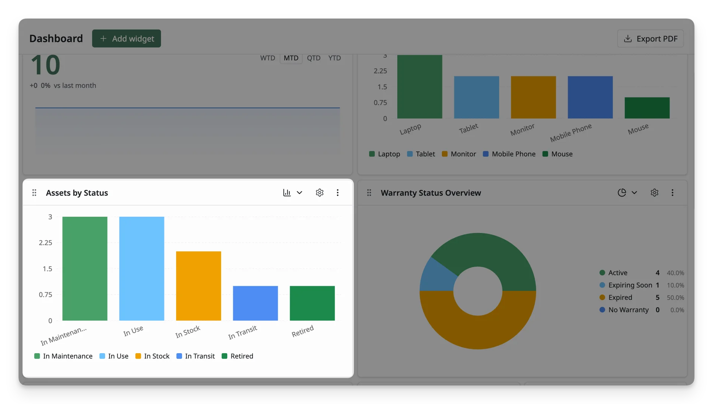This screenshot has height=404, width=713.
Task: Open Warranty Status Overview more options menu
Action: tap(673, 193)
